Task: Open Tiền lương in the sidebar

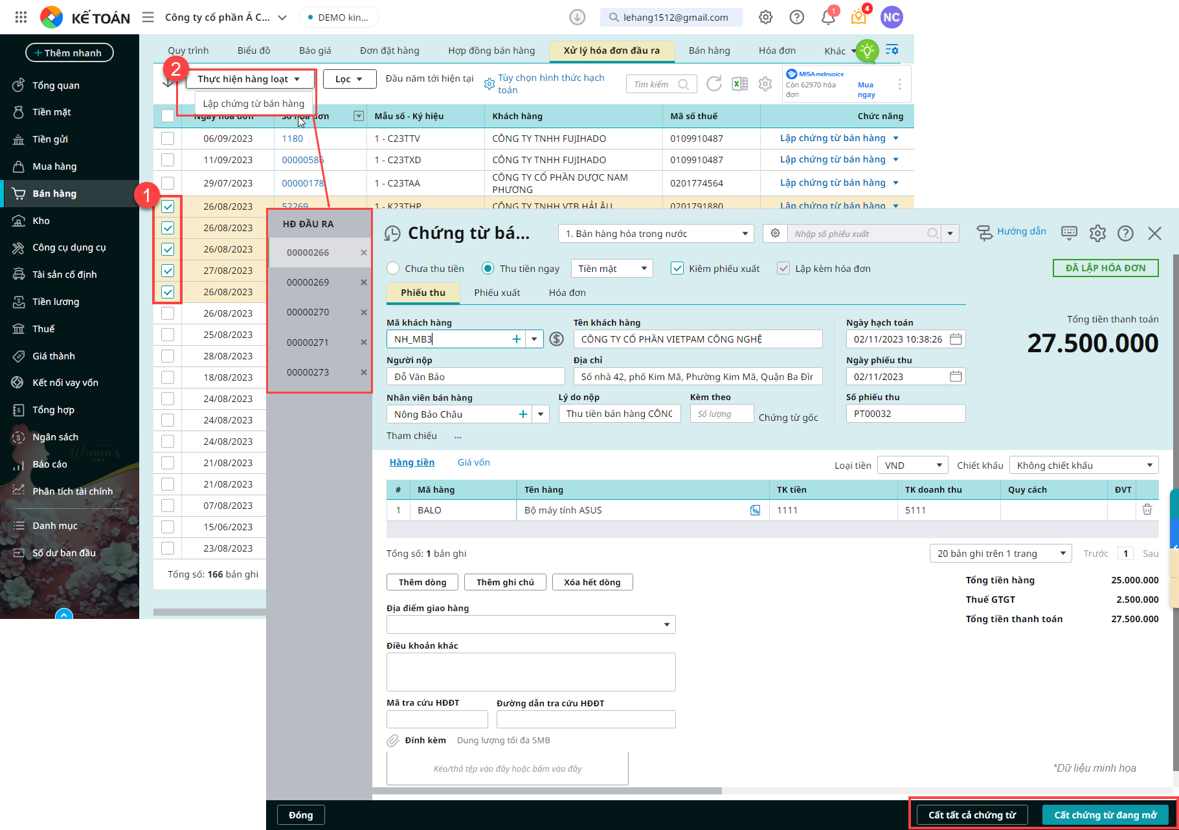Action: (56, 302)
